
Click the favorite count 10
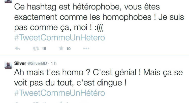68,49
